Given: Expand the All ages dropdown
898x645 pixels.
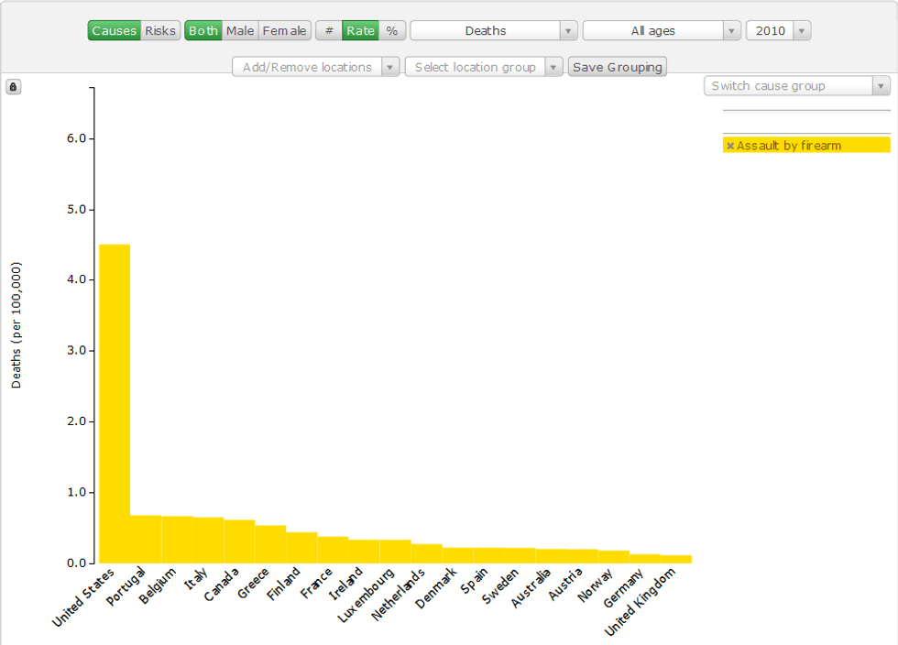Looking at the screenshot, I should 662,31.
